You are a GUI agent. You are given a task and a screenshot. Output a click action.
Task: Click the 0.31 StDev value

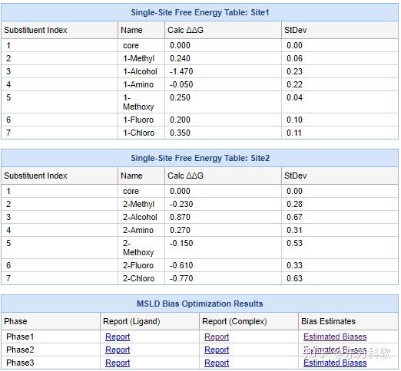294,230
